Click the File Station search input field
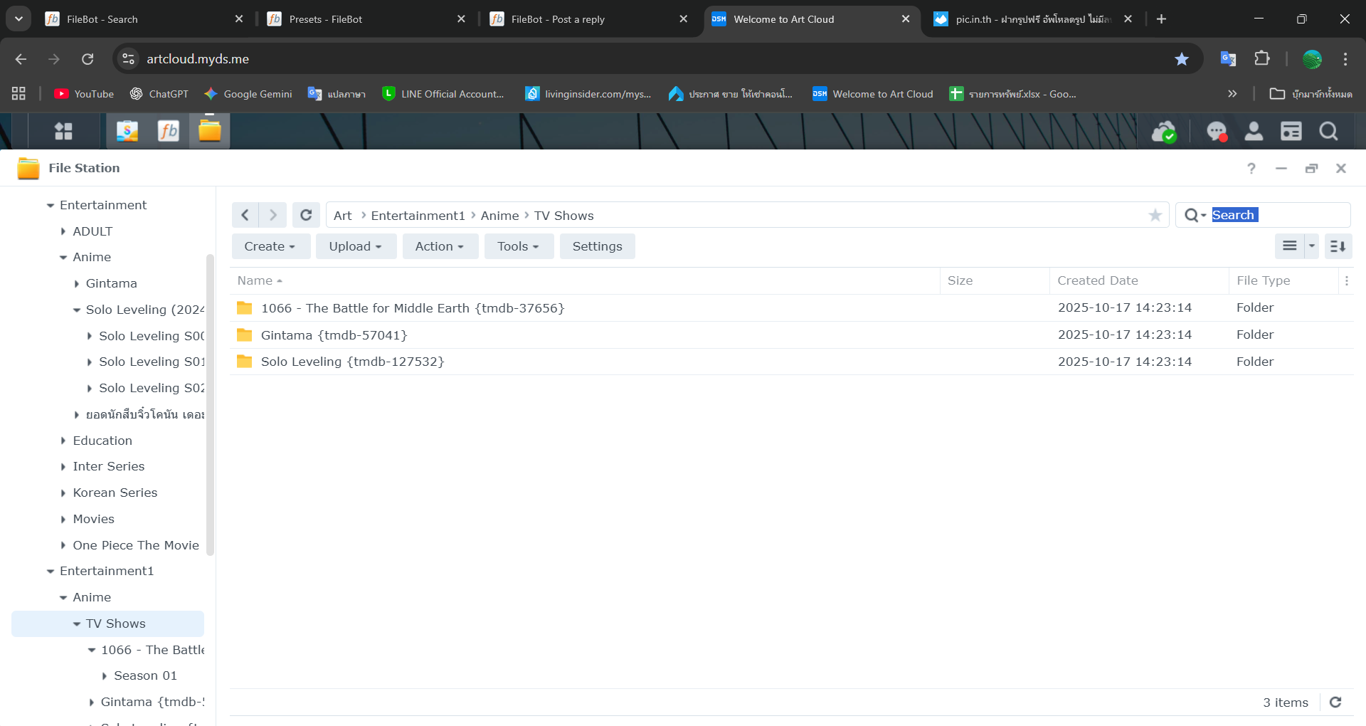1366x726 pixels. pos(1279,215)
